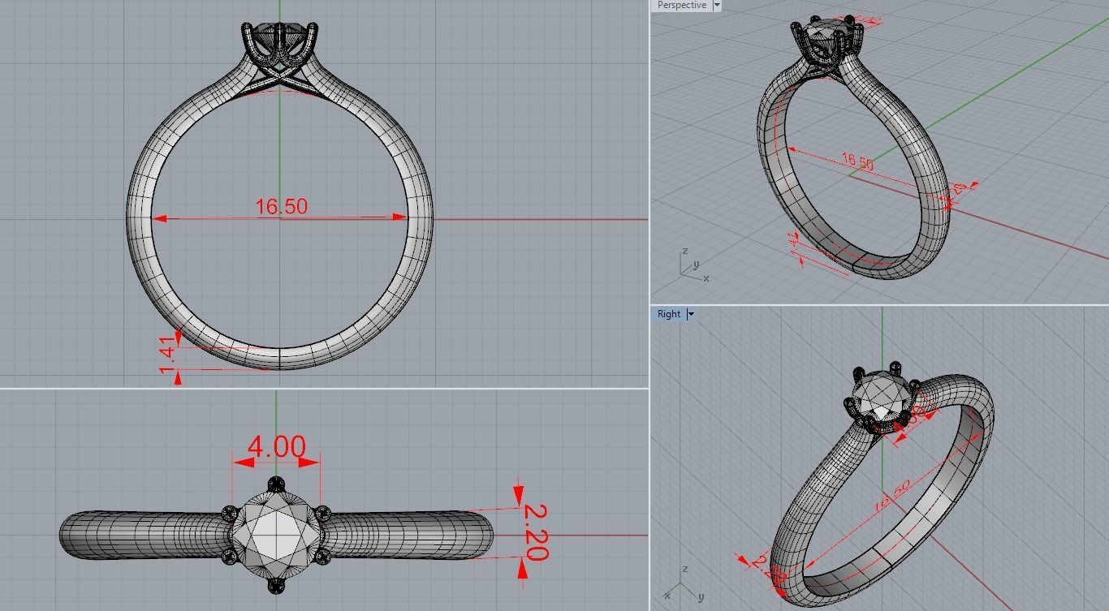Click the gem setting in the Right viewport
Screen dimensions: 1109x611
point(882,400)
